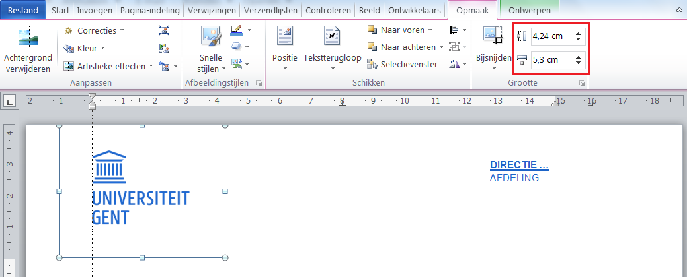Click the picture border pencil icon
This screenshot has width=687, height=277.
coord(236,30)
